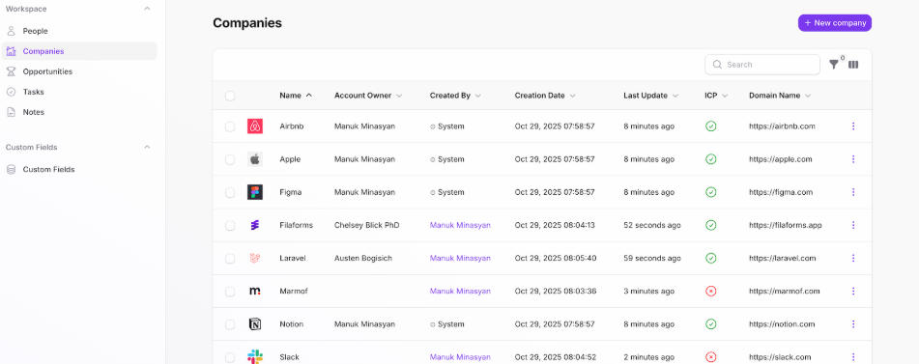Open row actions menu for Apple

[853, 159]
